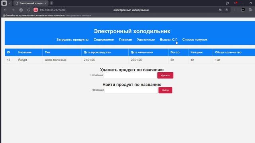Select the Йогурт product name cell
The height and width of the screenshot is (143, 255).
(29, 60)
